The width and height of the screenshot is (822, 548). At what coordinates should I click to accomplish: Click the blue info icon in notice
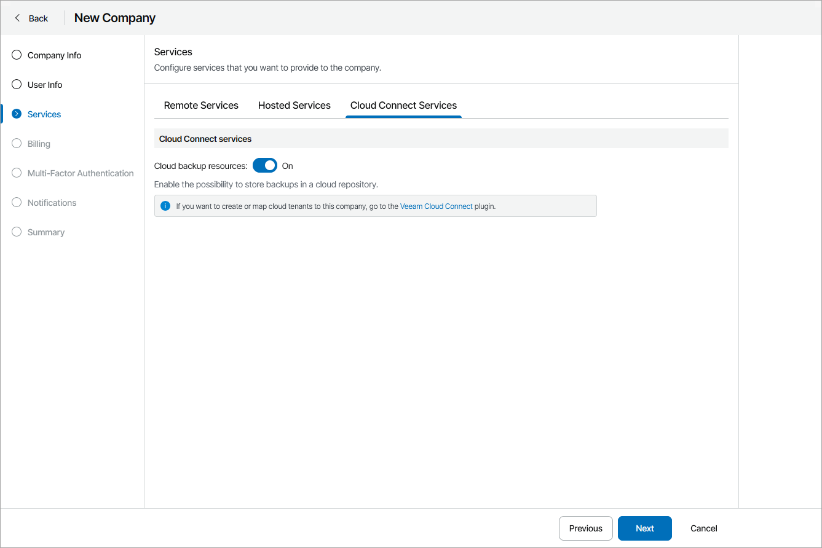165,206
